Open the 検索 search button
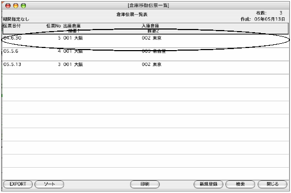 pos(240,184)
